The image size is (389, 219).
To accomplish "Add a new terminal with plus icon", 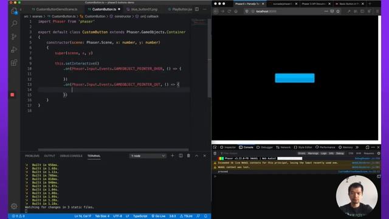I will tap(173, 156).
